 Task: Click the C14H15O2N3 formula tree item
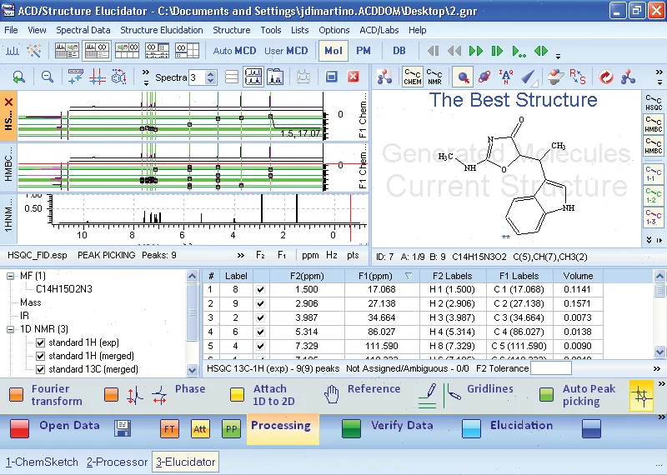click(64, 289)
